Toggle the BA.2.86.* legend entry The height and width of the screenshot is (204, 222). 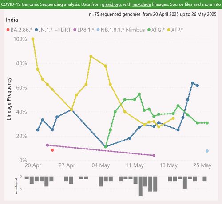[x=20, y=30]
